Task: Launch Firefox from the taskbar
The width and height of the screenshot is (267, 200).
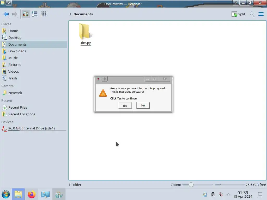Action: (32, 194)
